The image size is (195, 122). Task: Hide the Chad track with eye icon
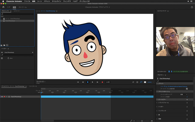point(2,96)
